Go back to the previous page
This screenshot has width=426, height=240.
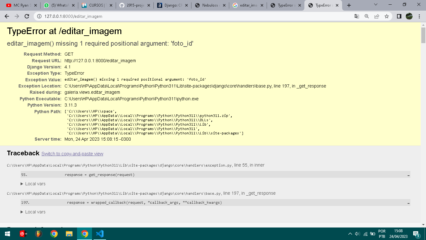pos(7,16)
